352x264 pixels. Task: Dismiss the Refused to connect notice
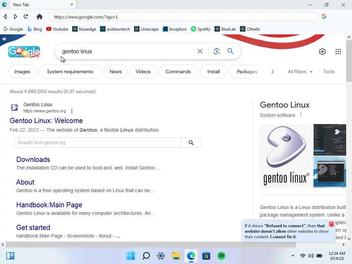click(331, 224)
